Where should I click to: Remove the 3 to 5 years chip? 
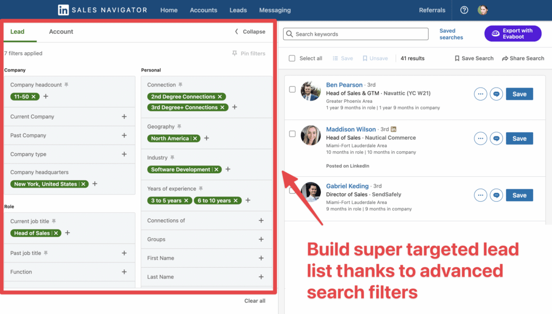tap(186, 201)
